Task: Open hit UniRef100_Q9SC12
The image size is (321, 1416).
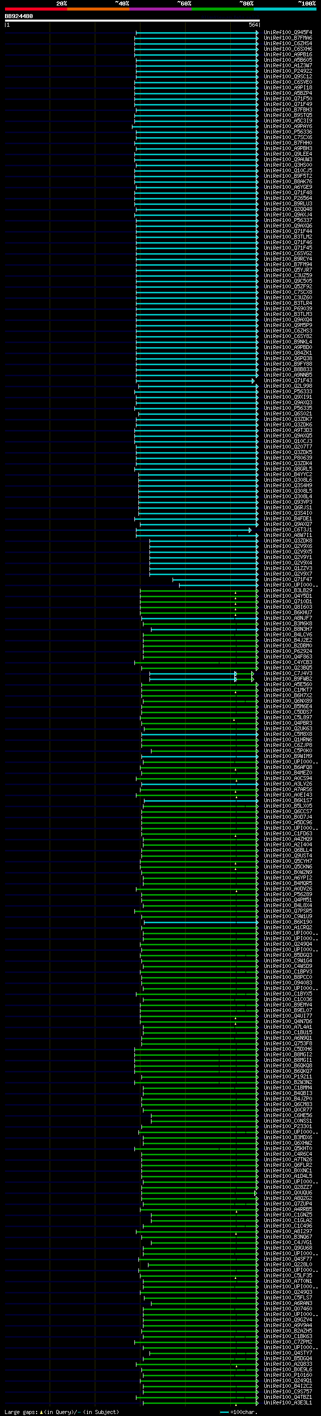Action: click(288, 76)
